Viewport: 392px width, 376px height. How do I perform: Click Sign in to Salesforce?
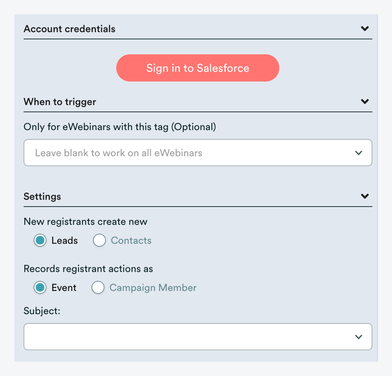(197, 68)
